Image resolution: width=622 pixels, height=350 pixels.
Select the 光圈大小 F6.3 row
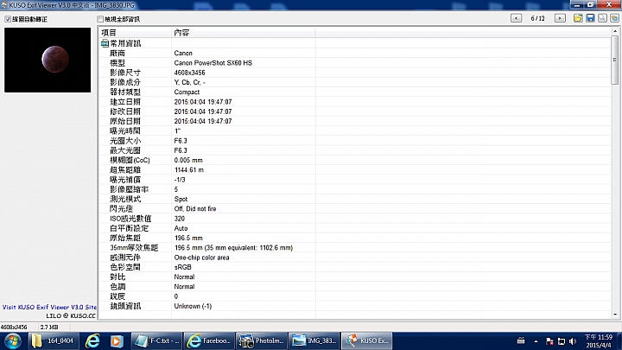pos(355,141)
